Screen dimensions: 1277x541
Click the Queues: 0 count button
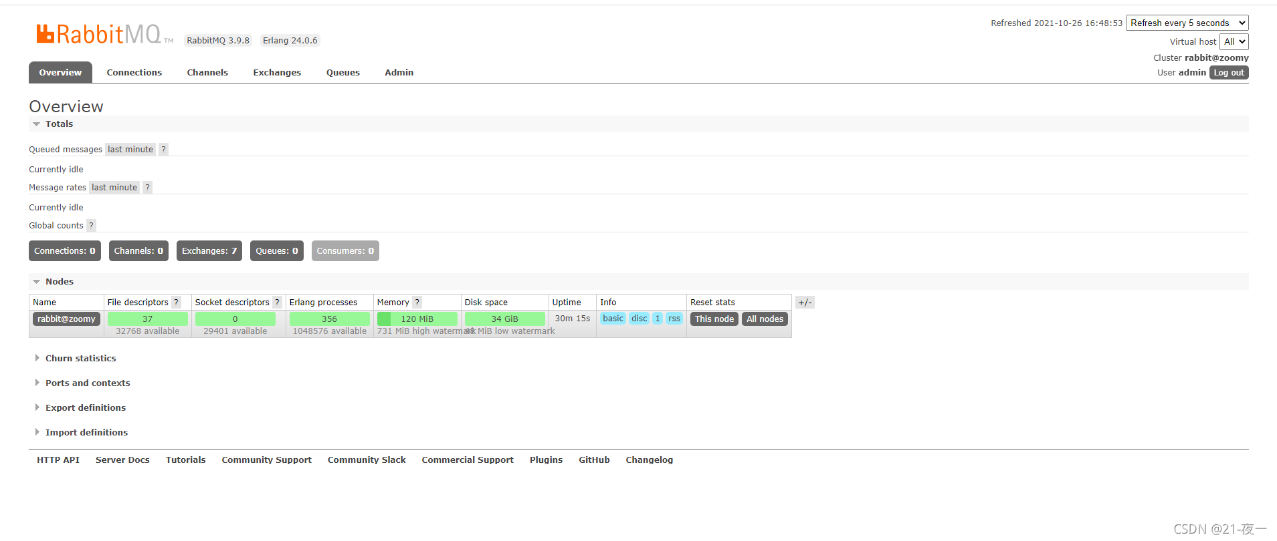coord(277,251)
